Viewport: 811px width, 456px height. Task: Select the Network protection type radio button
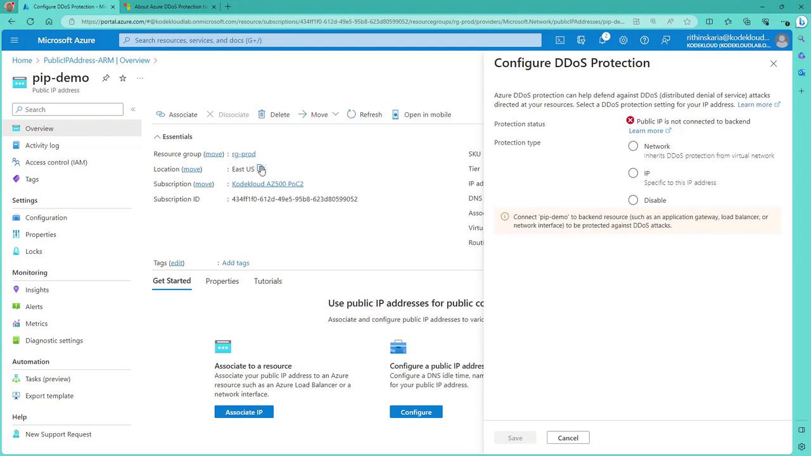[633, 146]
